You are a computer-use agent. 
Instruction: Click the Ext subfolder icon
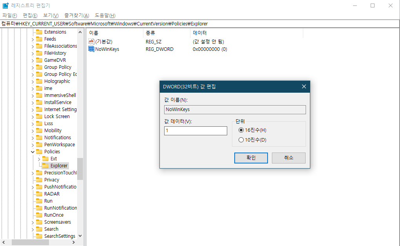(x=45, y=159)
